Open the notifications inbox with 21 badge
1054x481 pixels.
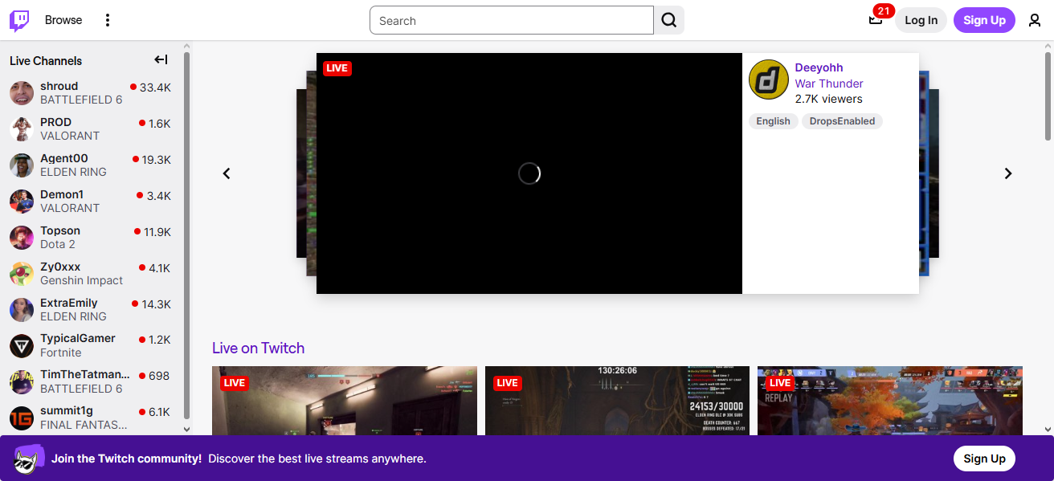[876, 20]
